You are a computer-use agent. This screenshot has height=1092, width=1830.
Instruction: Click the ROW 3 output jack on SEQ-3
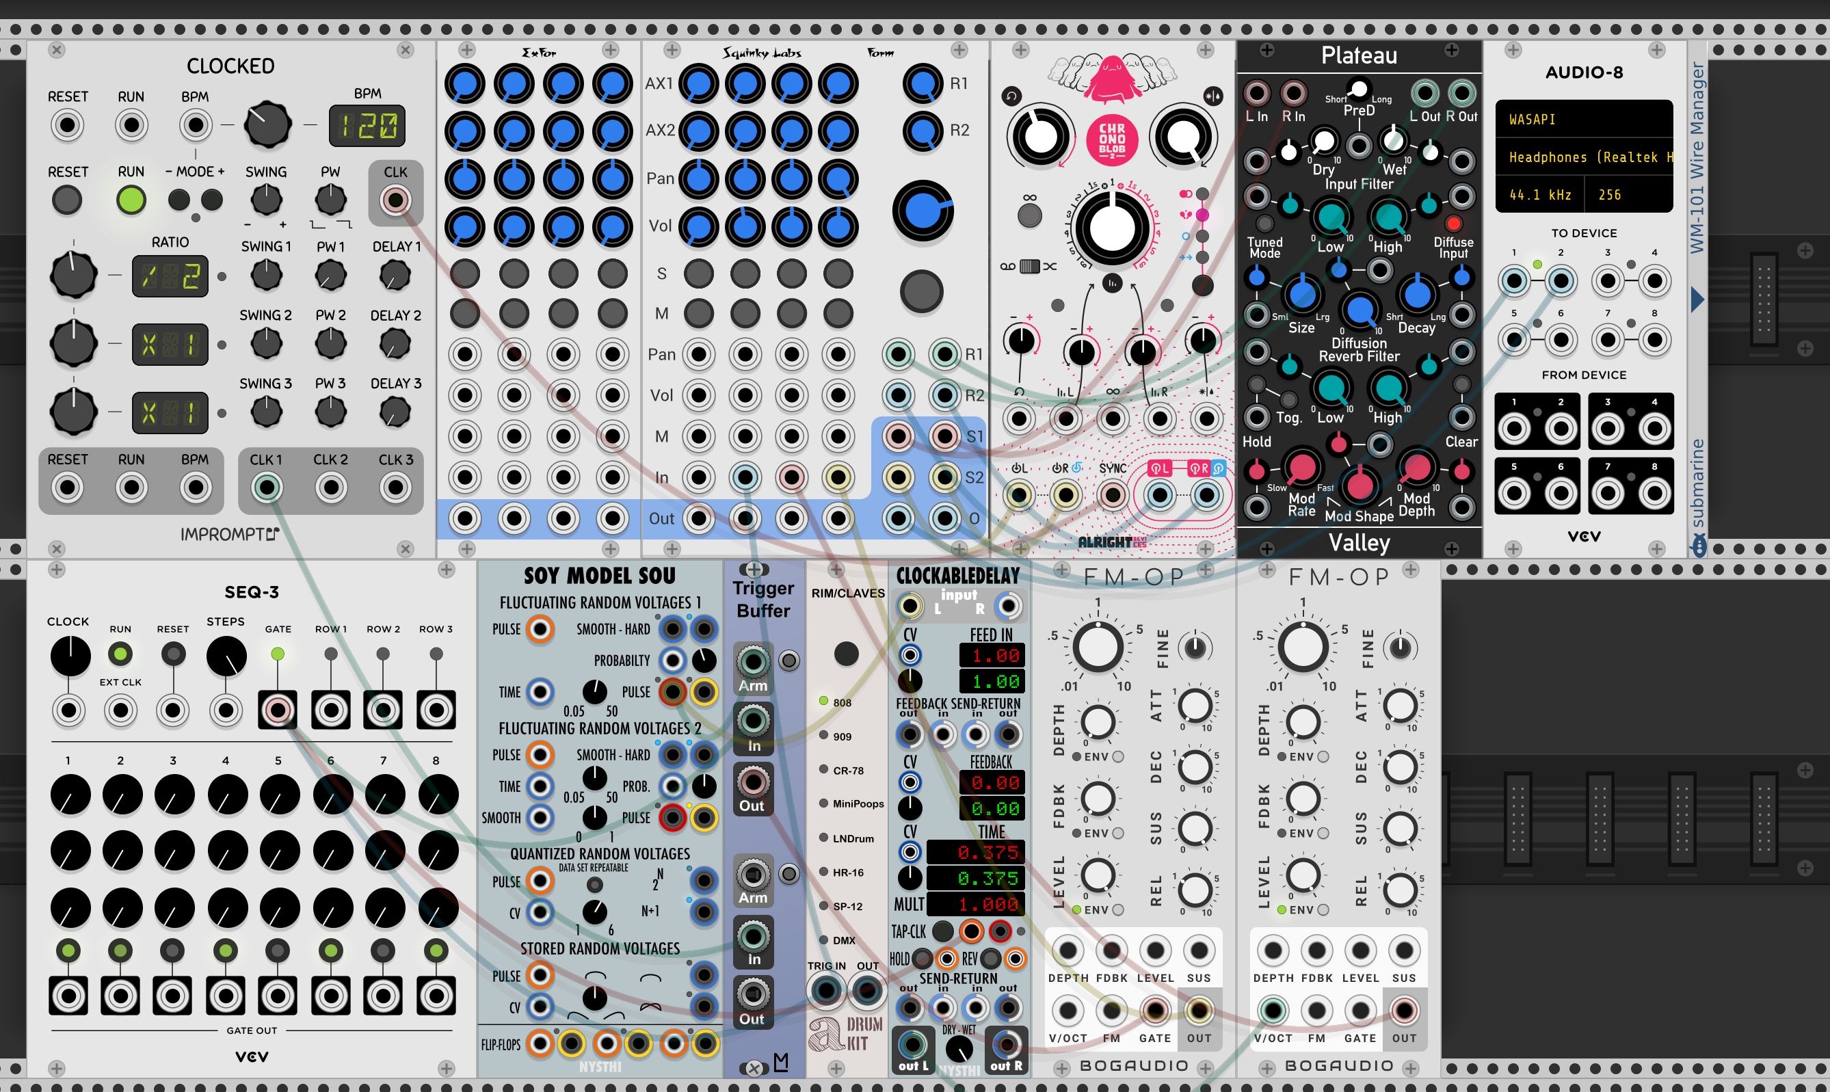click(436, 710)
